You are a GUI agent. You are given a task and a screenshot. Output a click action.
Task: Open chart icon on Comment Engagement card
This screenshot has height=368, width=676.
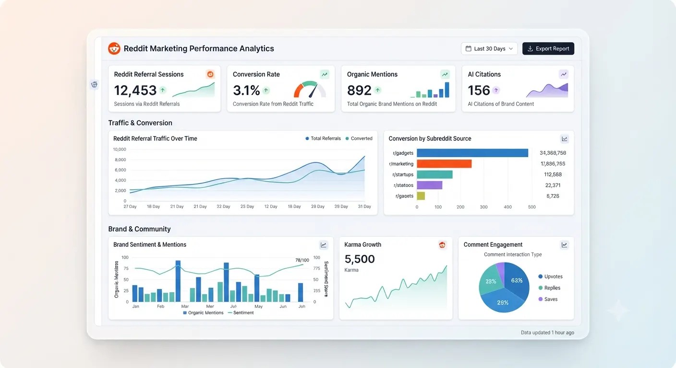[565, 245]
